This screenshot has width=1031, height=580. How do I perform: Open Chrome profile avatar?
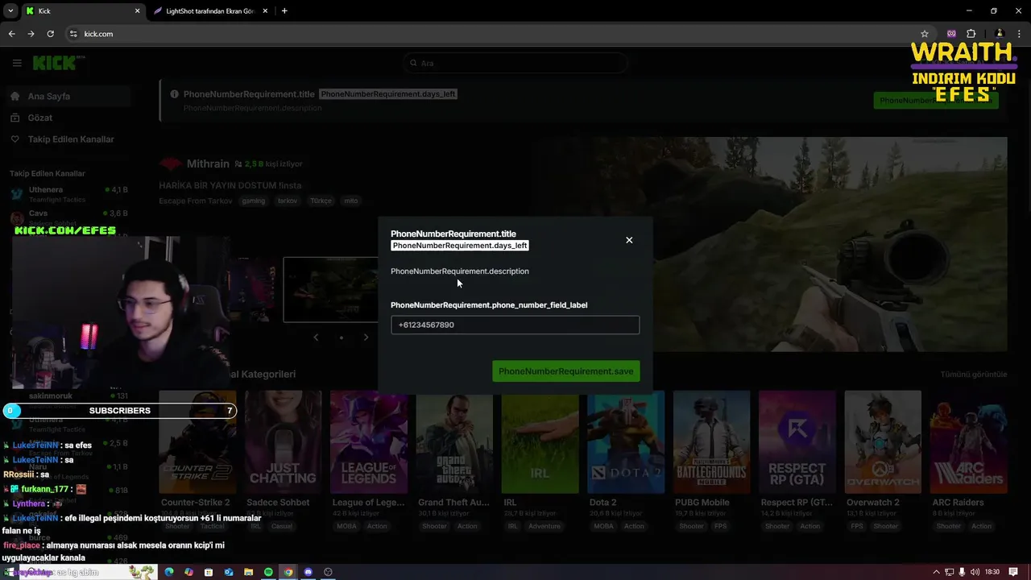tap(1000, 34)
